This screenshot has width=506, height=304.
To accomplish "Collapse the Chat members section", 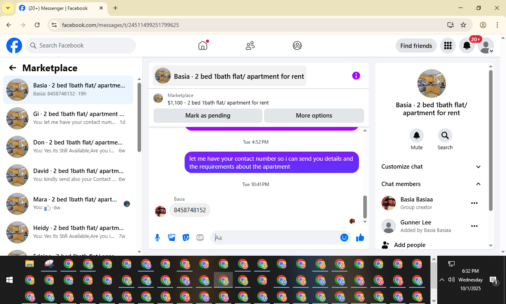I will point(432,184).
